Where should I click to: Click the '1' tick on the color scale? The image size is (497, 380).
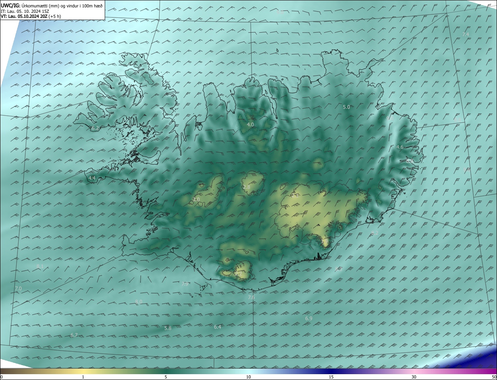[x=83, y=377]
